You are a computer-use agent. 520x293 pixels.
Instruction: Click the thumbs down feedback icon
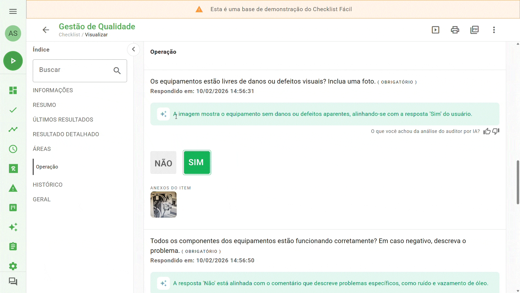click(x=496, y=132)
